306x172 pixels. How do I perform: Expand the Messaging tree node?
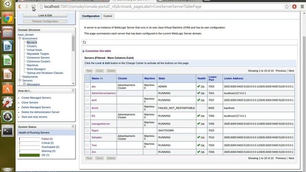tap(24, 84)
